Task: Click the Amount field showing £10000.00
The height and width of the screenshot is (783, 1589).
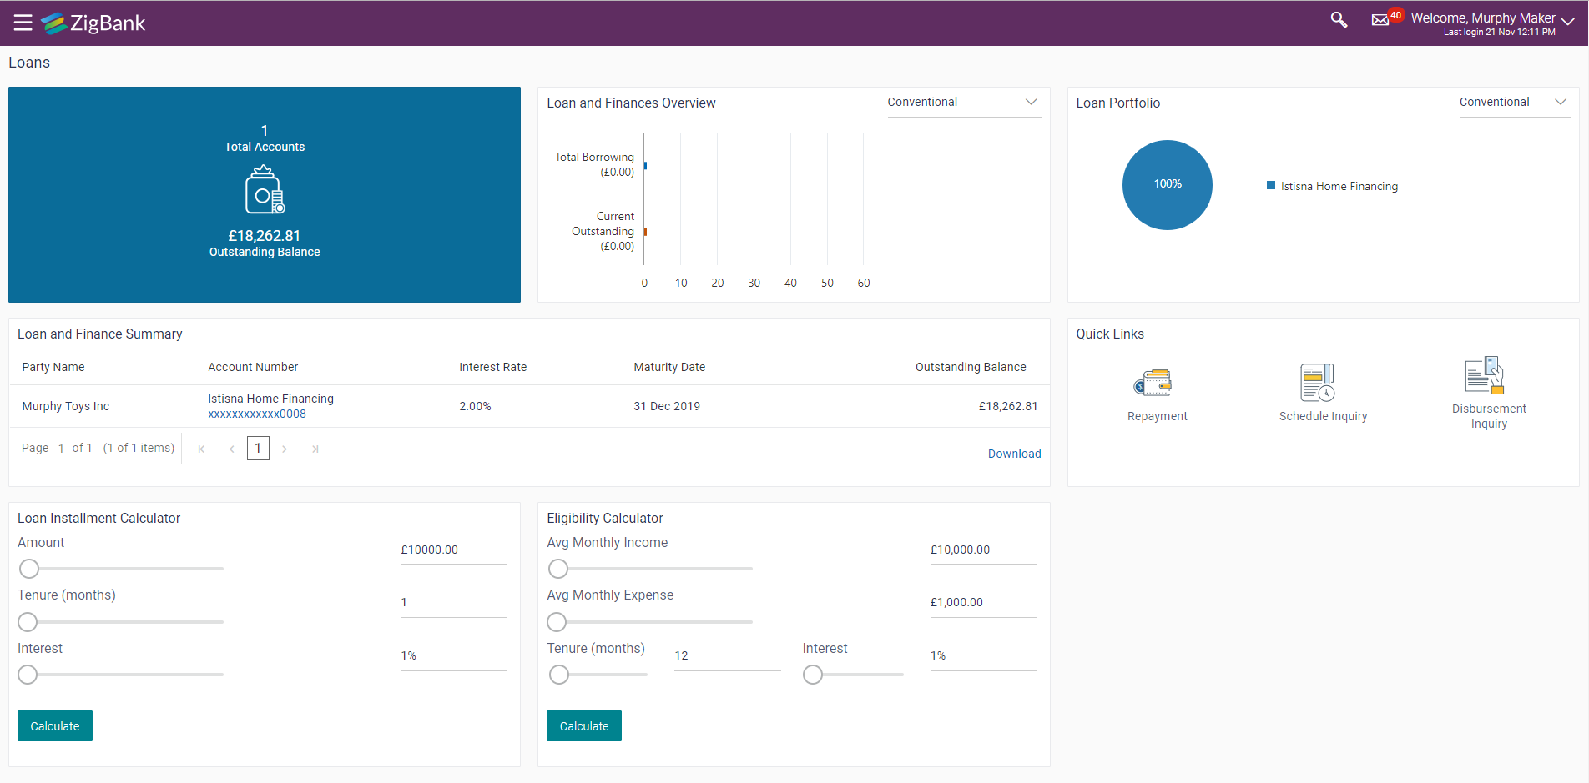Action: pos(454,550)
